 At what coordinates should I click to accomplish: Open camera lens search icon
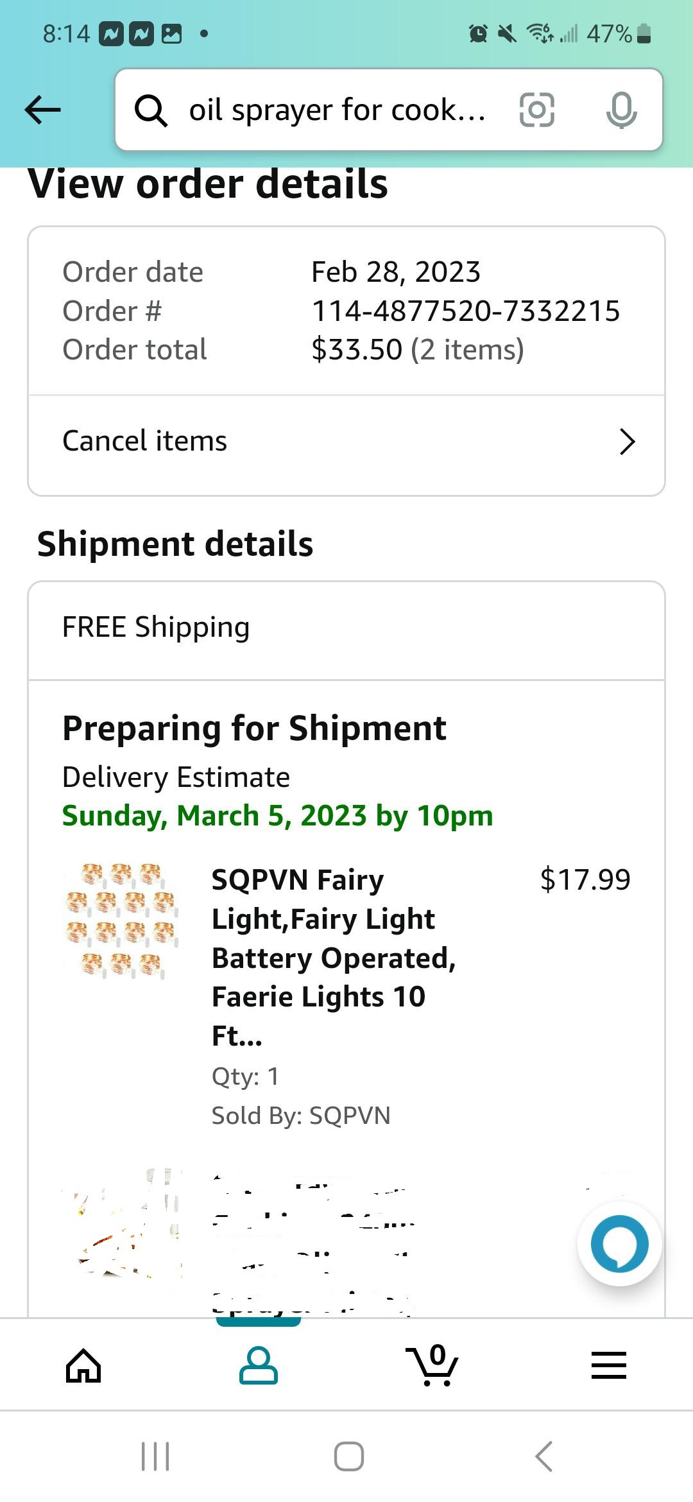point(536,110)
